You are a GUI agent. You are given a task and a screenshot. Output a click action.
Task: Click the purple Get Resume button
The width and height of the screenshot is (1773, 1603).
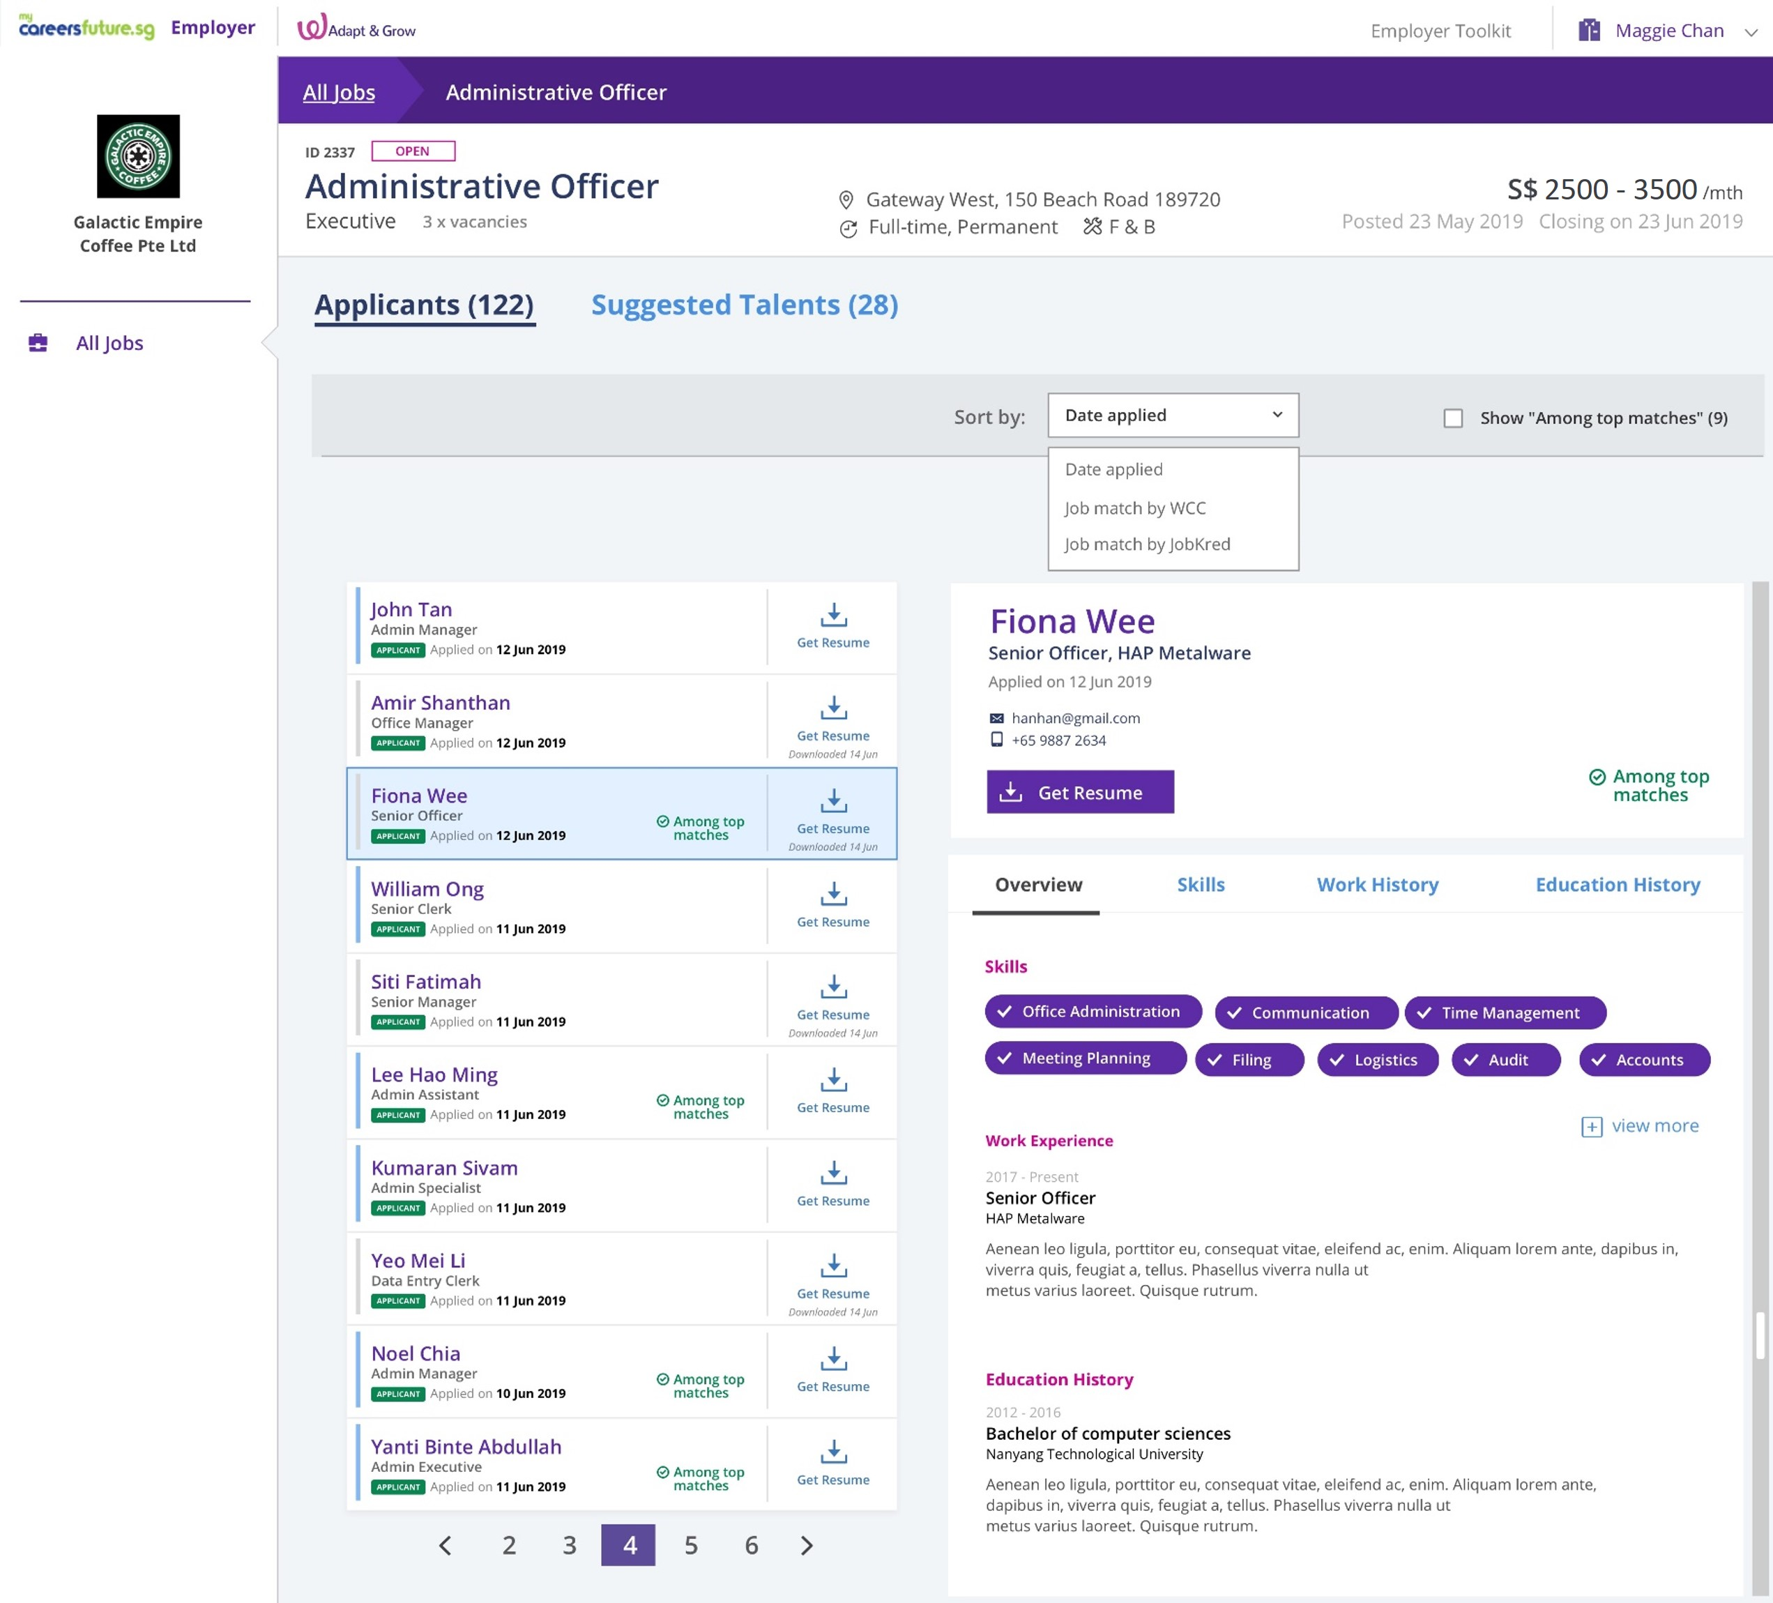[1079, 792]
